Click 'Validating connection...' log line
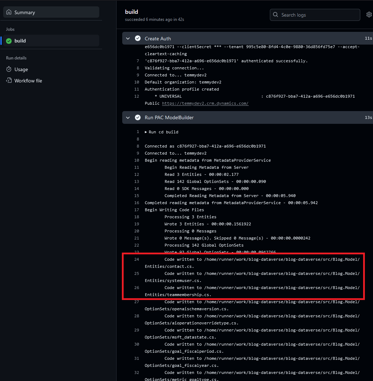 (174, 68)
